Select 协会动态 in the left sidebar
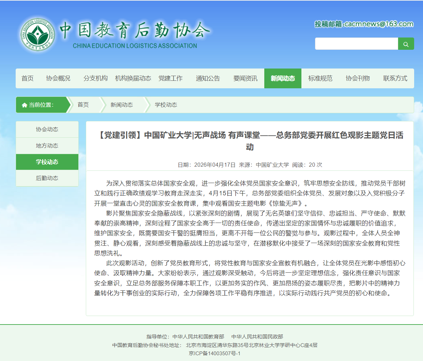423x361 pixels. [x=47, y=130]
